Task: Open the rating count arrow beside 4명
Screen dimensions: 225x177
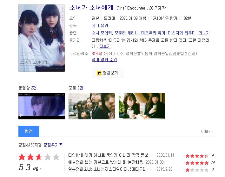Action: coord(41,169)
